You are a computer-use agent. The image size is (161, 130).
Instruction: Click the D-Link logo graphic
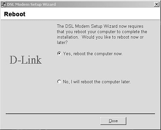coord(26,60)
